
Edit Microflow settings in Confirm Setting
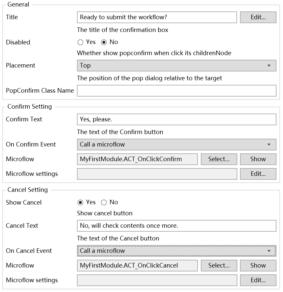(x=258, y=174)
